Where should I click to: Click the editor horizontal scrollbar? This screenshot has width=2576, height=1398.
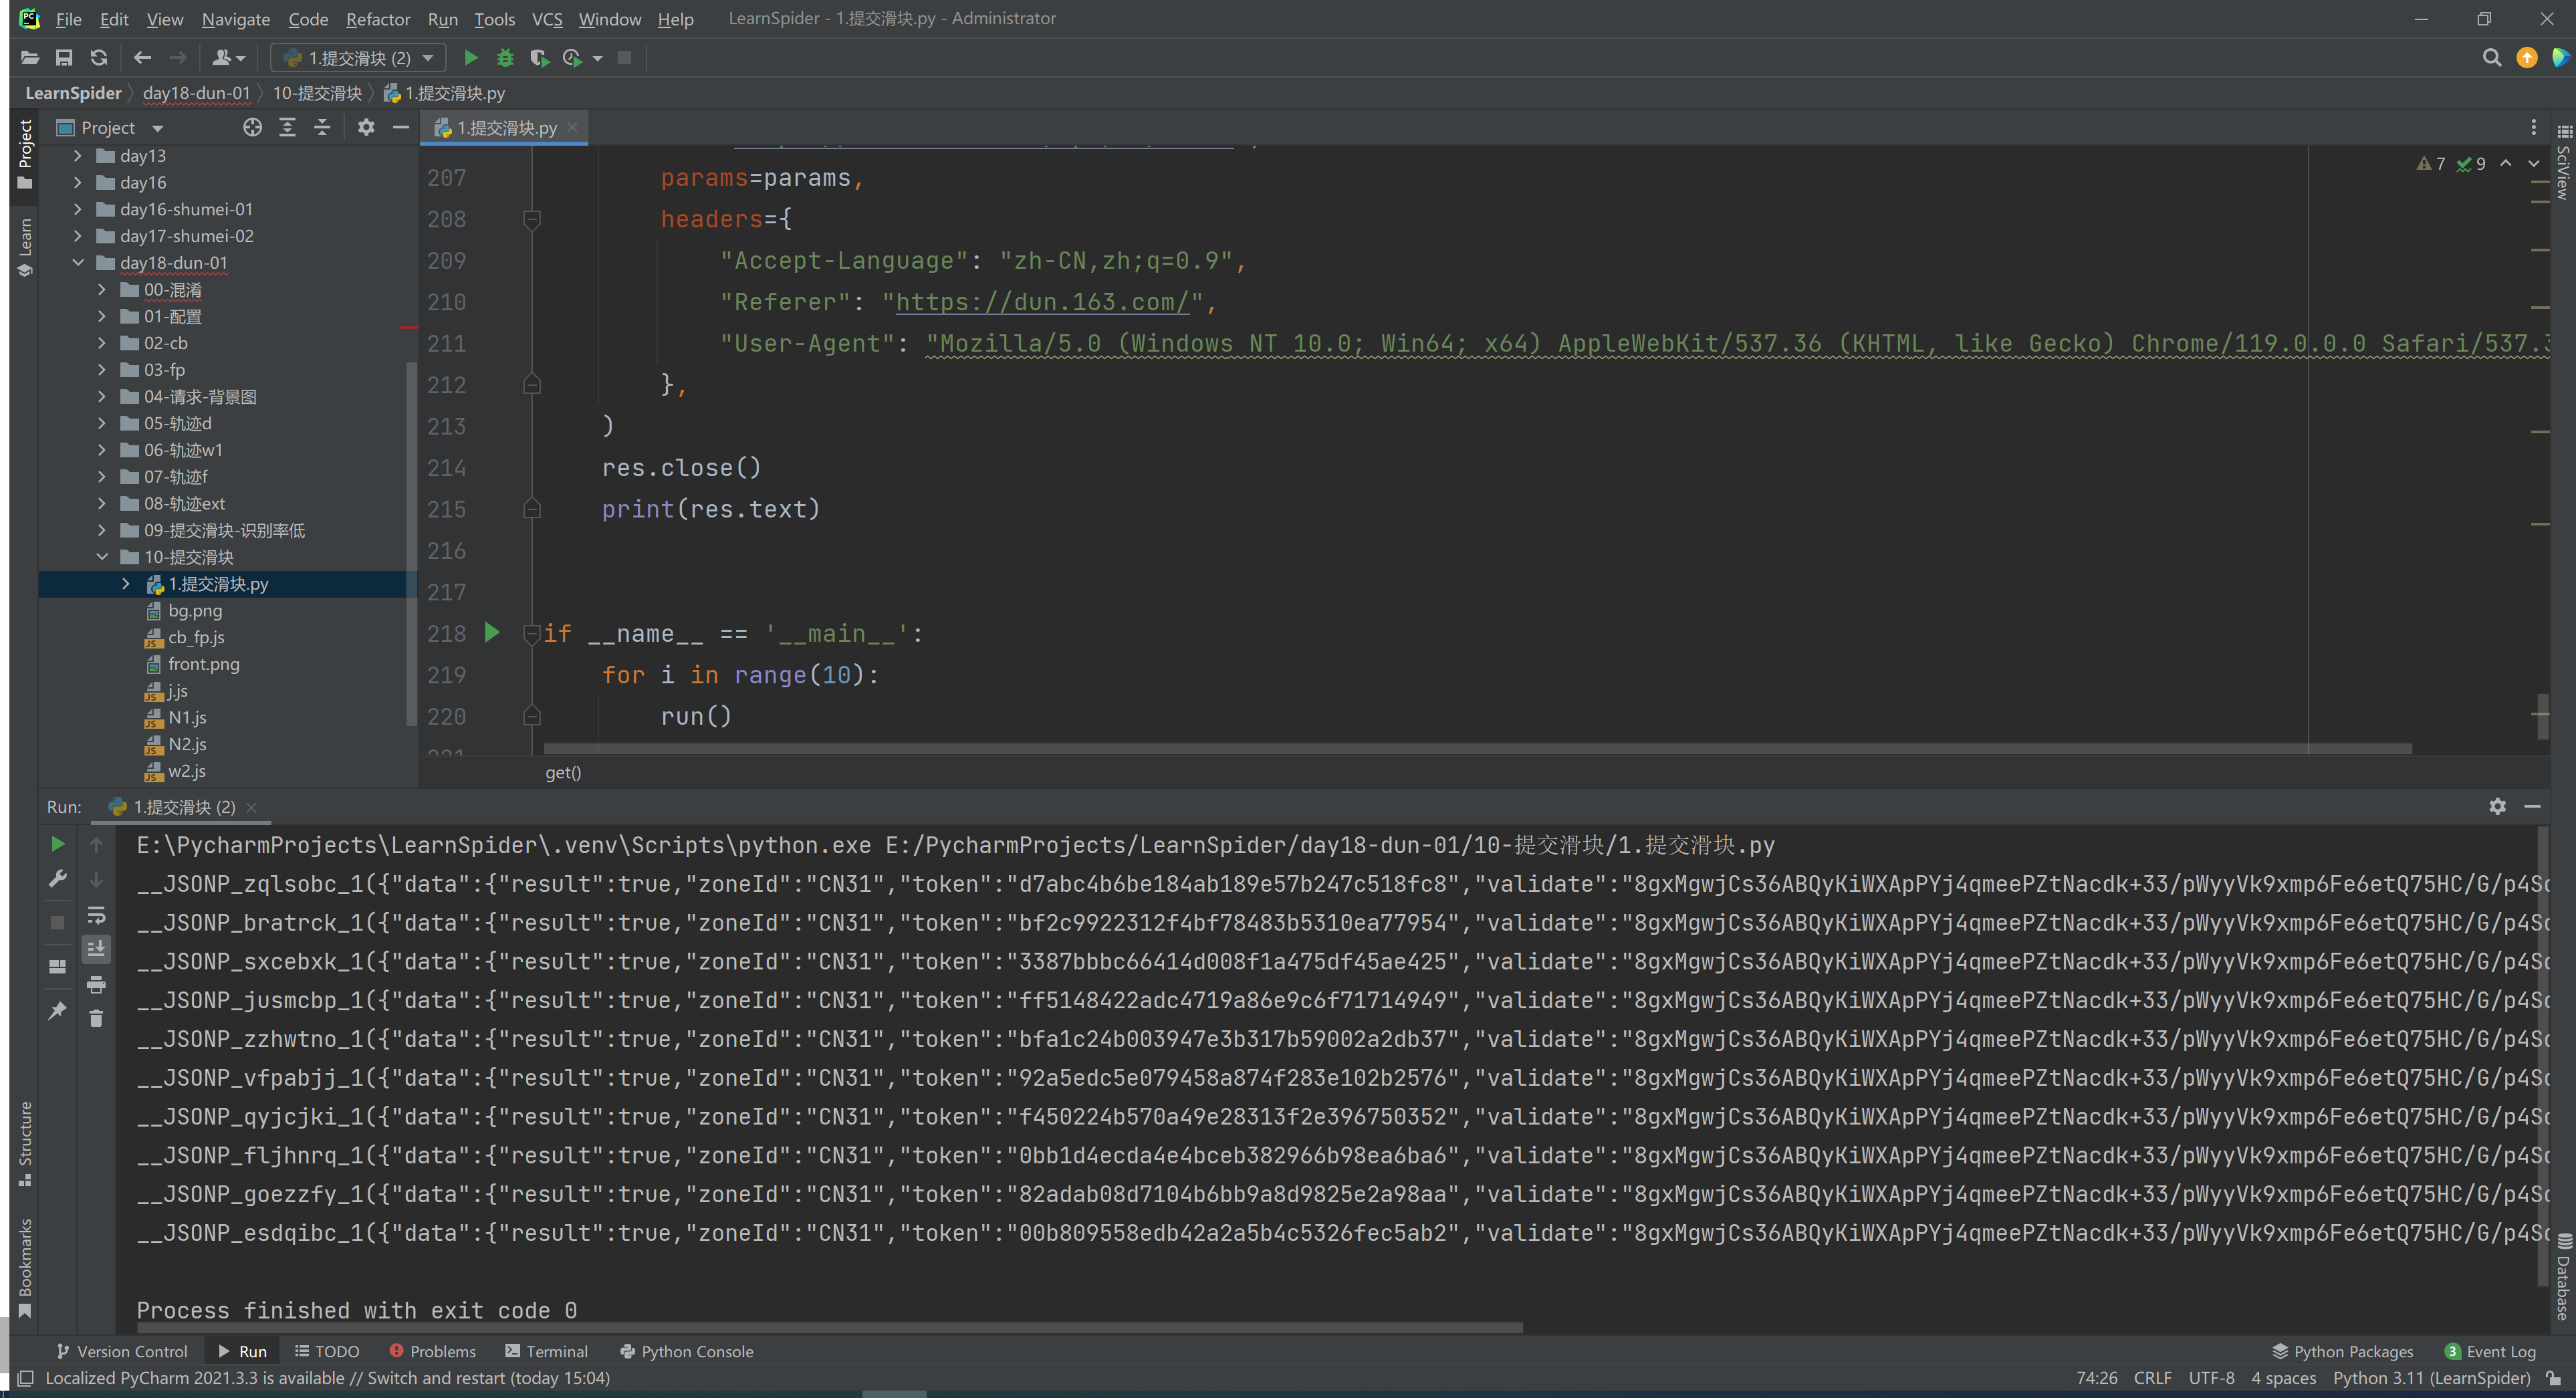tap(1477, 748)
